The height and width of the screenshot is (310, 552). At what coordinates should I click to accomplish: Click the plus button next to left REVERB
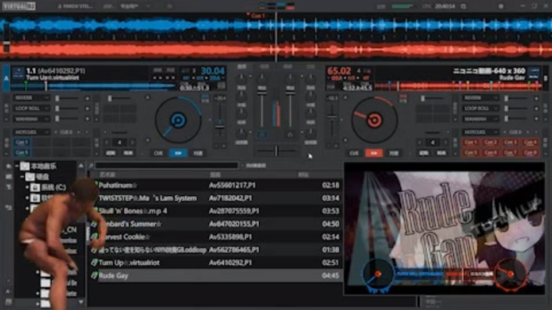87,99
